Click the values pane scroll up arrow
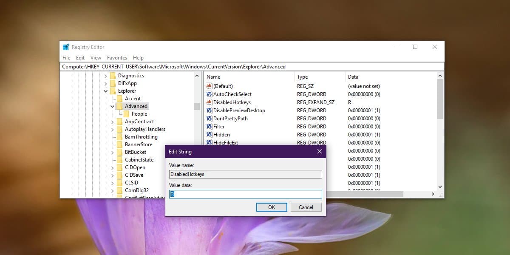 pyautogui.click(x=440, y=76)
